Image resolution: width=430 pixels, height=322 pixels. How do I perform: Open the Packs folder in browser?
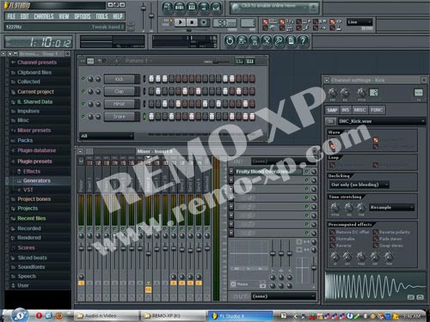tap(25, 140)
